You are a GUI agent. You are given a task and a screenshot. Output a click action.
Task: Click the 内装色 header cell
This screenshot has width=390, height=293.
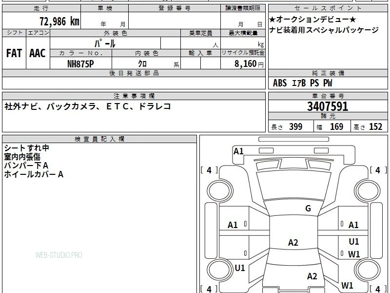146,53
